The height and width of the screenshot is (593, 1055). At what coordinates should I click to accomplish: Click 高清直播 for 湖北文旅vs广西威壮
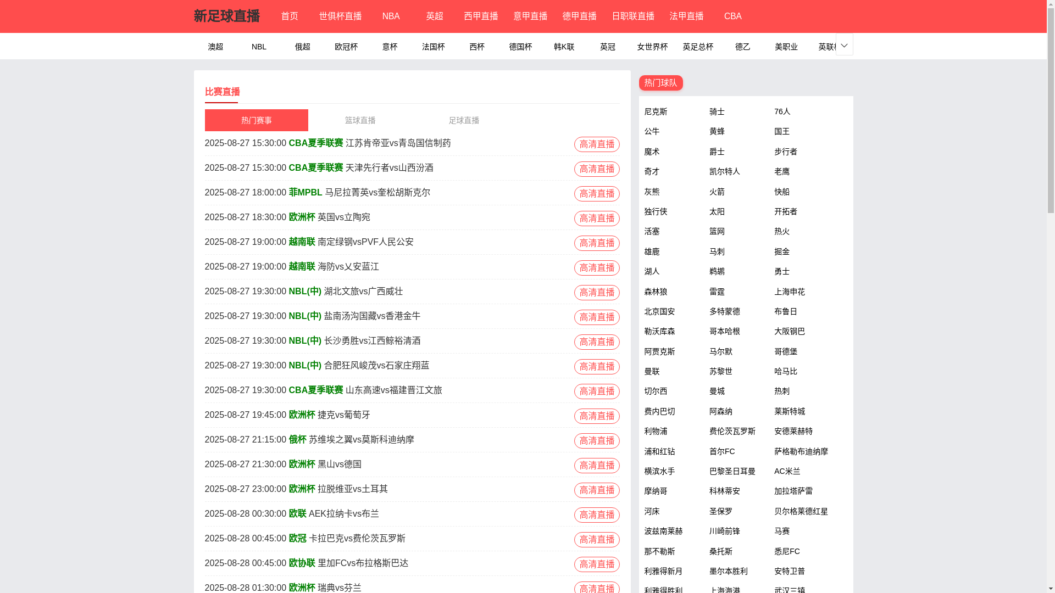(597, 293)
